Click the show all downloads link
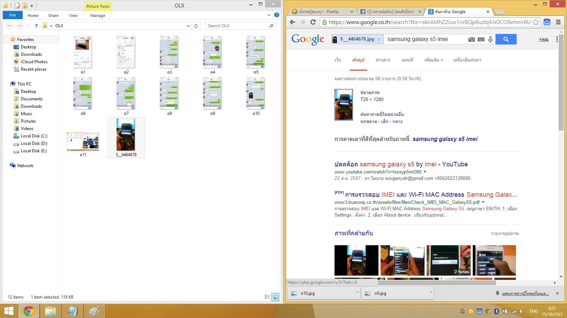Screen dimensions: 567x318 click(x=525, y=293)
